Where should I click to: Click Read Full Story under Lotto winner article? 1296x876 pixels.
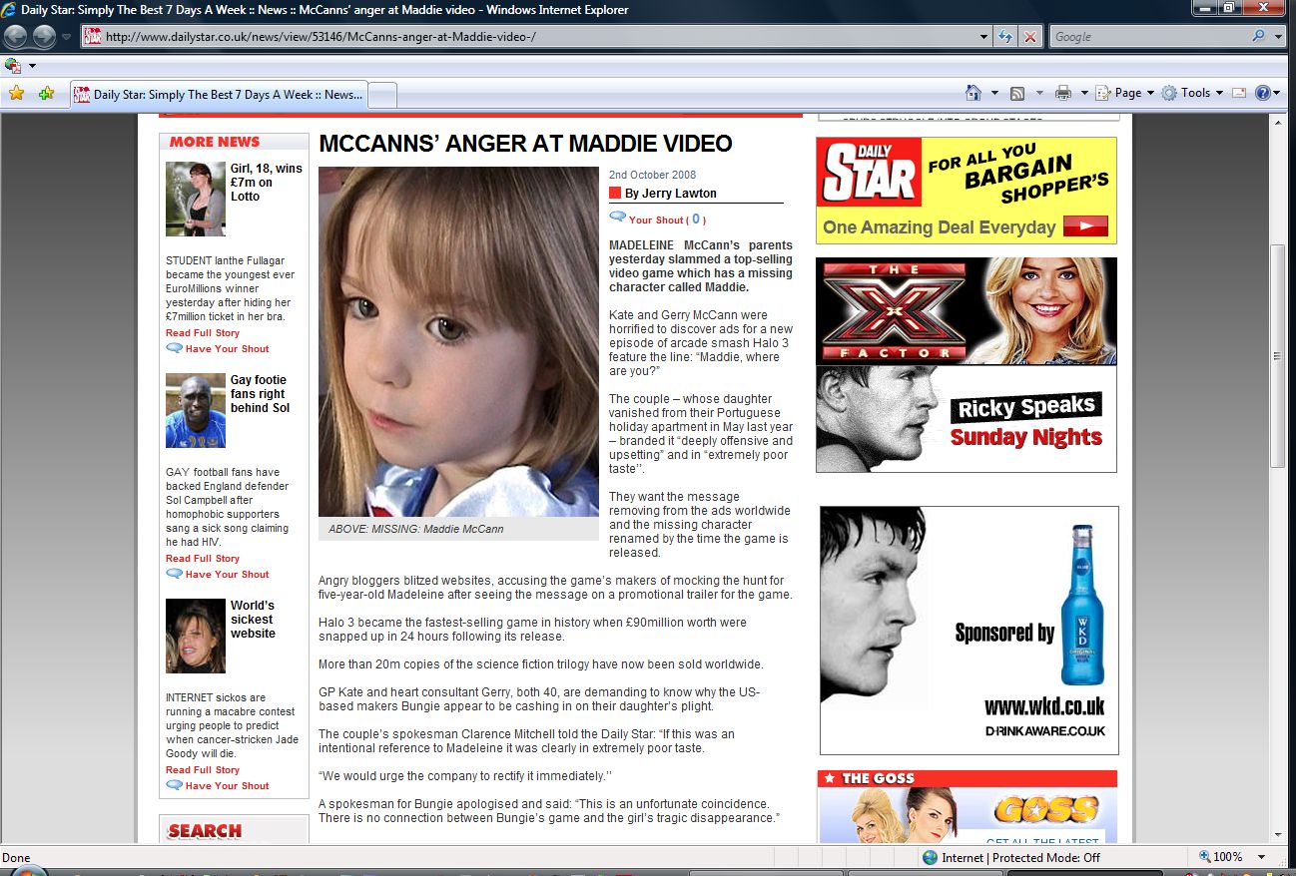coord(203,333)
